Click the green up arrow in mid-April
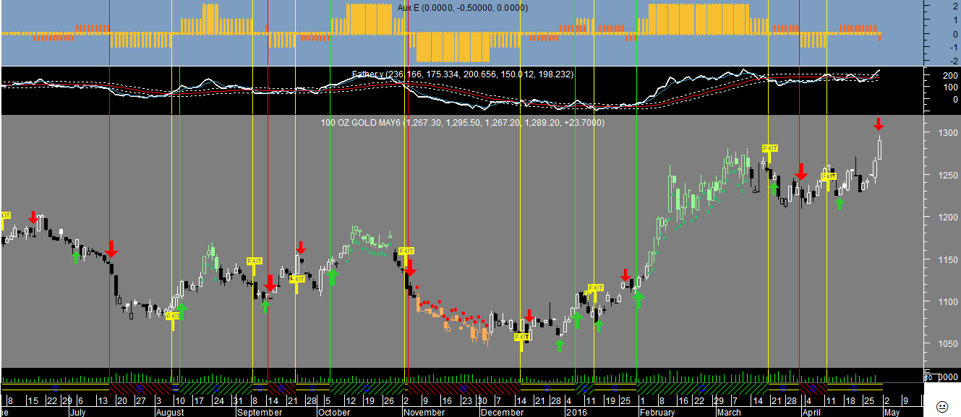This screenshot has width=961, height=417. [x=839, y=203]
